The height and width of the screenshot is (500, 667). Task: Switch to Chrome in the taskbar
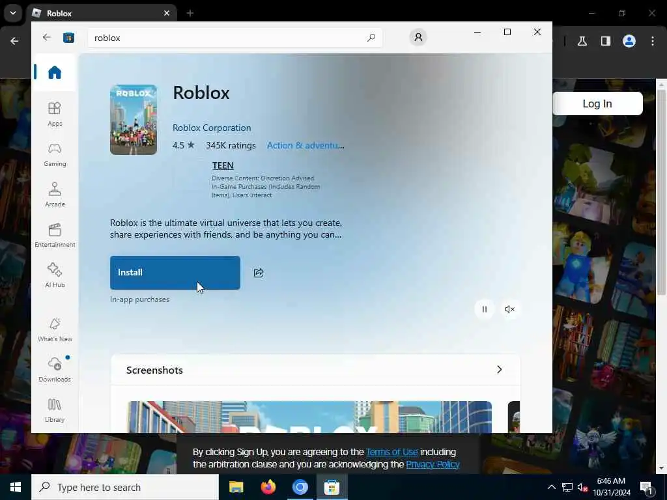pos(300,487)
